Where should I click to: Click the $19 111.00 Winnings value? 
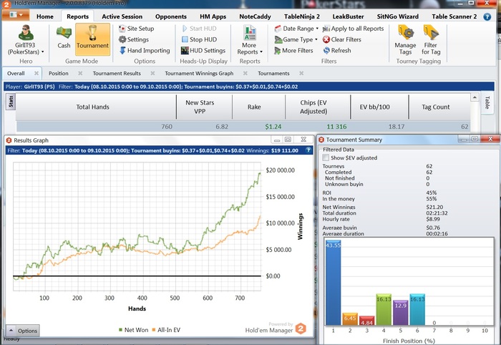pyautogui.click(x=284, y=150)
